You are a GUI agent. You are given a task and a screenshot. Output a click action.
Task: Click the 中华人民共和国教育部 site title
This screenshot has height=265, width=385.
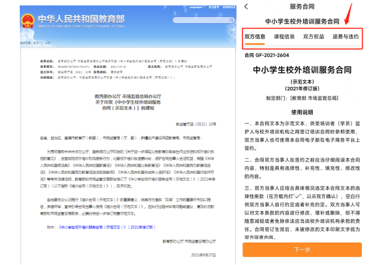(81, 19)
